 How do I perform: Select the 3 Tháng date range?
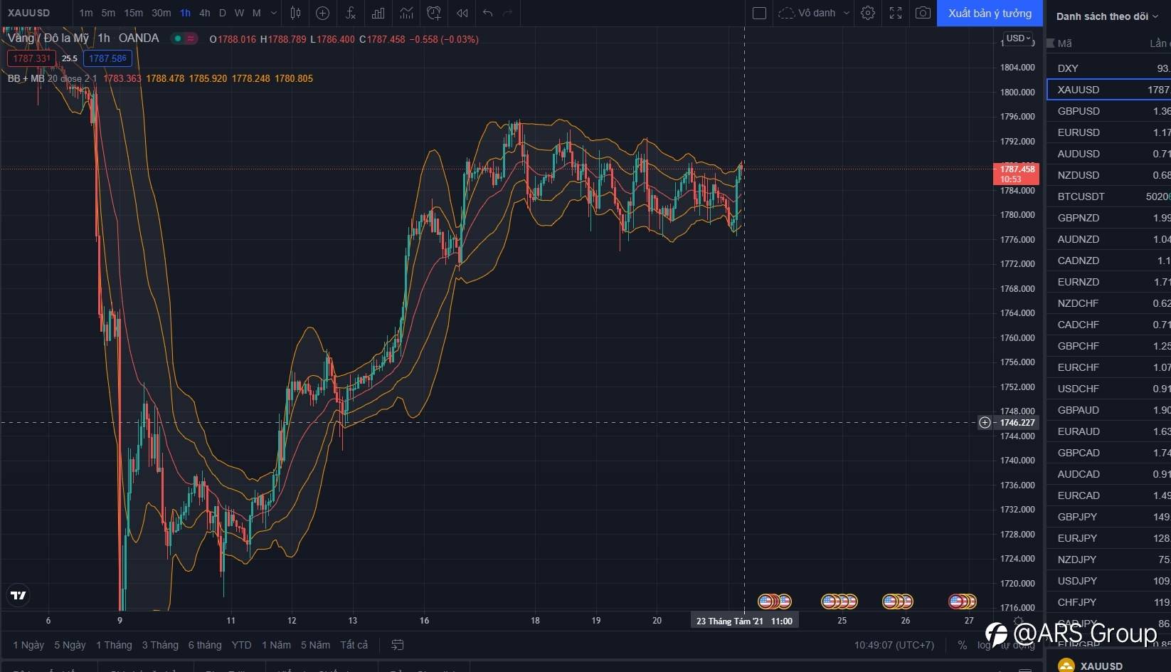[x=160, y=645]
